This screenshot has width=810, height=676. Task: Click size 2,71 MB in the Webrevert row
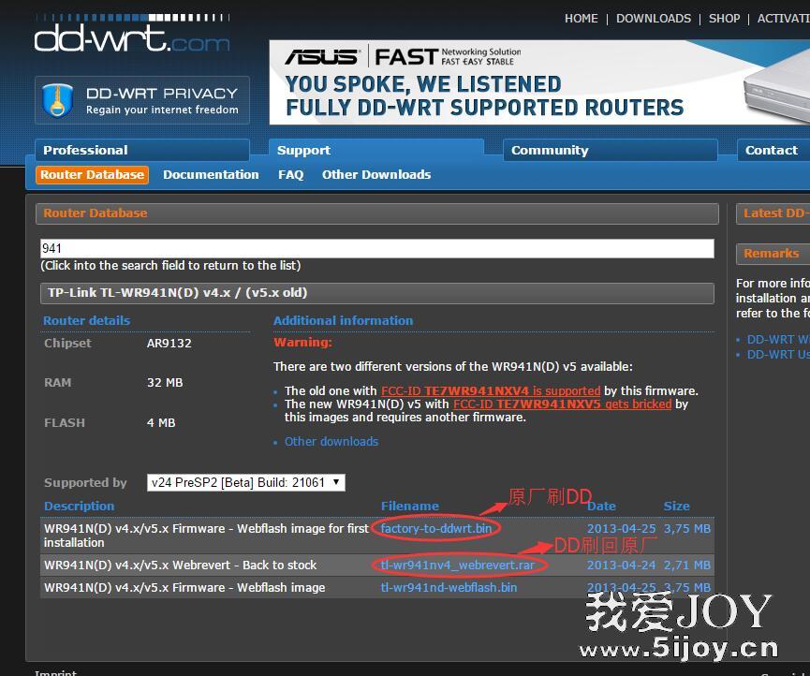pyautogui.click(x=687, y=565)
